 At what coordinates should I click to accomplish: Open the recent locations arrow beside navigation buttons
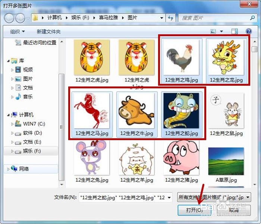28,18
